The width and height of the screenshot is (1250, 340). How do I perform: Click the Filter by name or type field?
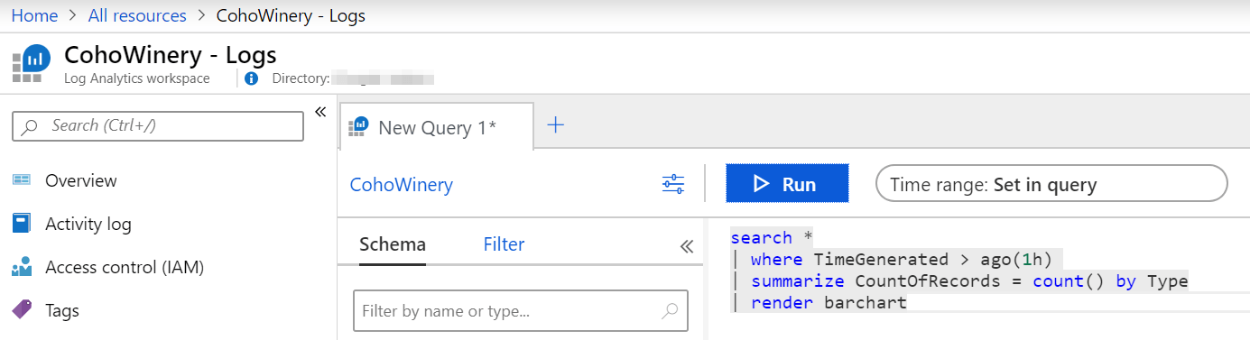521,311
